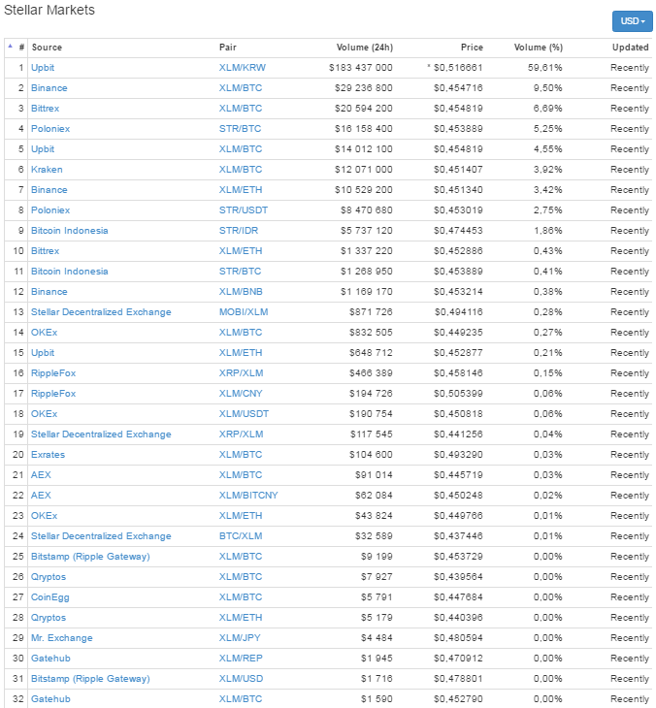Open the STR/IDR pair link

(x=239, y=230)
